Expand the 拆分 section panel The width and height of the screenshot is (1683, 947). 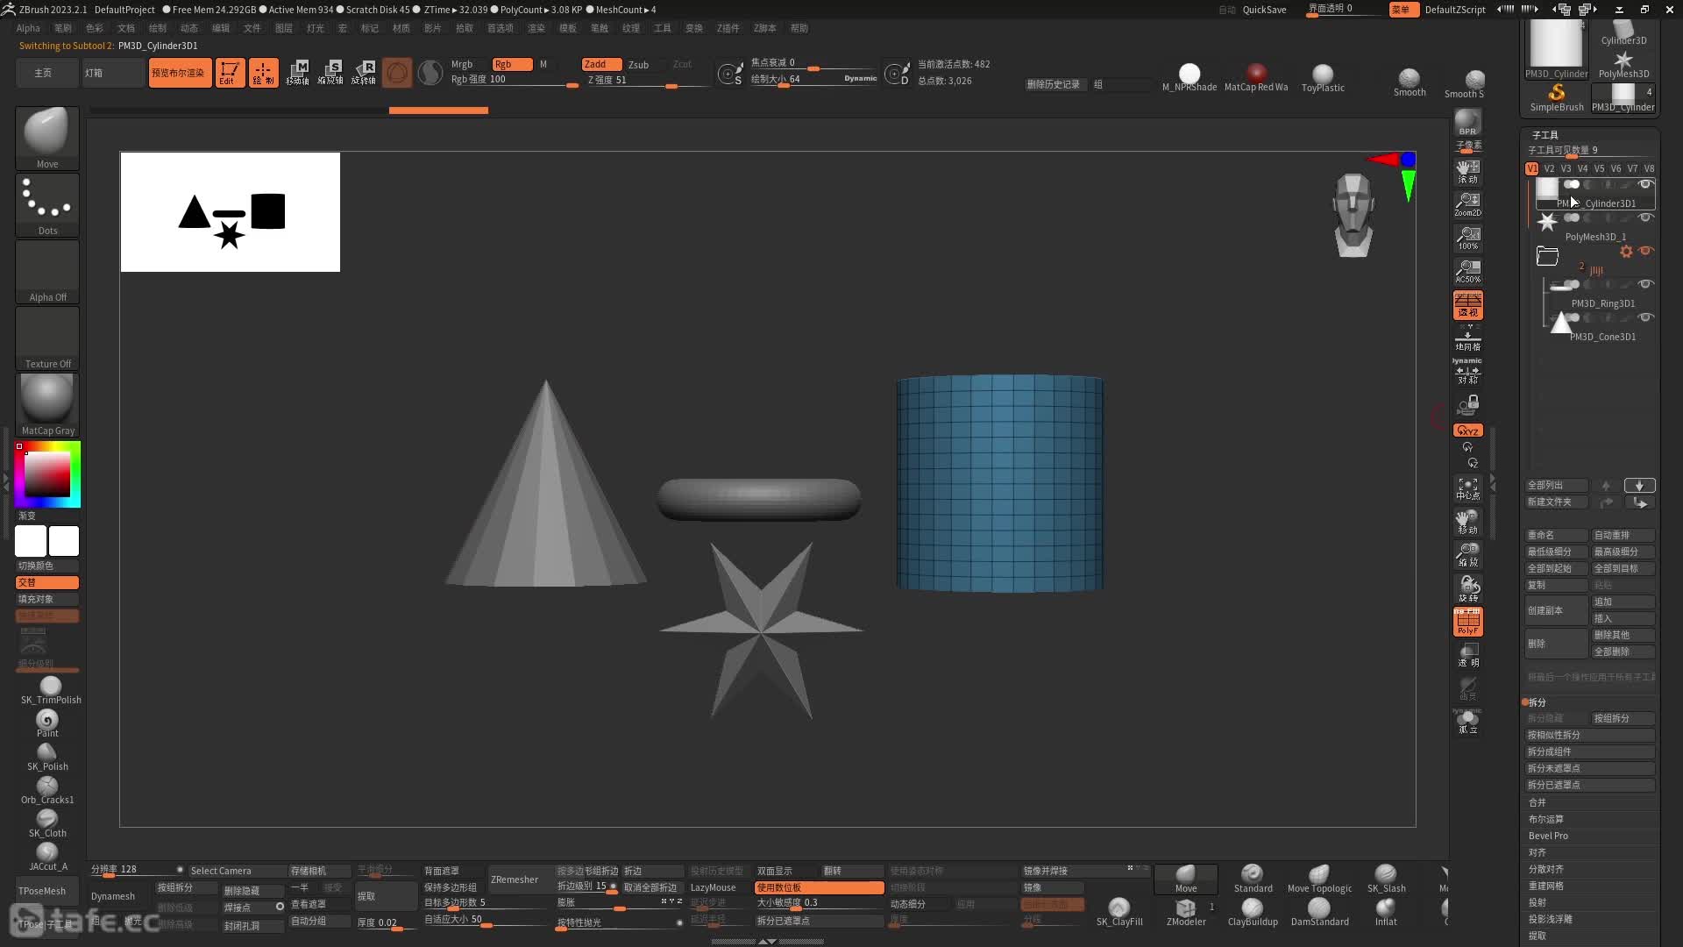[1537, 701]
